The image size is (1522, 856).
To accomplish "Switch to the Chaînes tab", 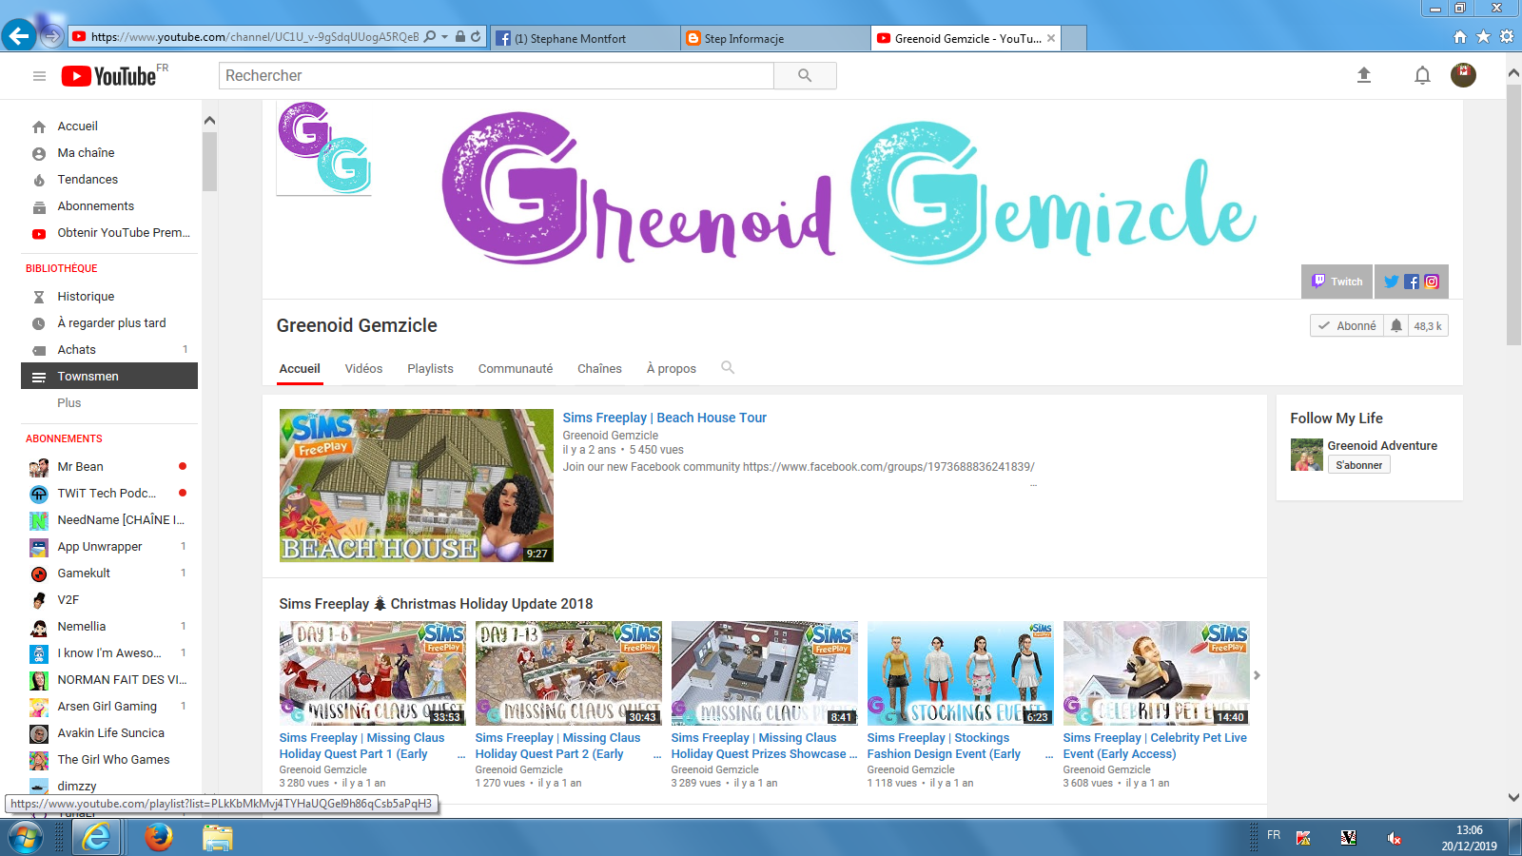I will tap(599, 369).
